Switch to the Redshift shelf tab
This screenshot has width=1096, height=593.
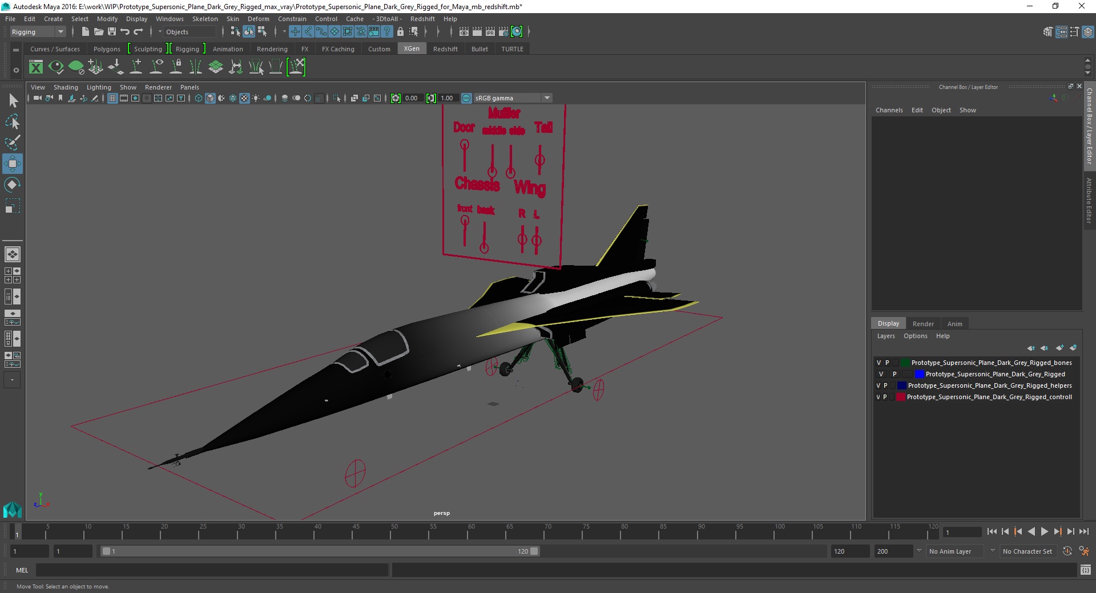click(445, 49)
